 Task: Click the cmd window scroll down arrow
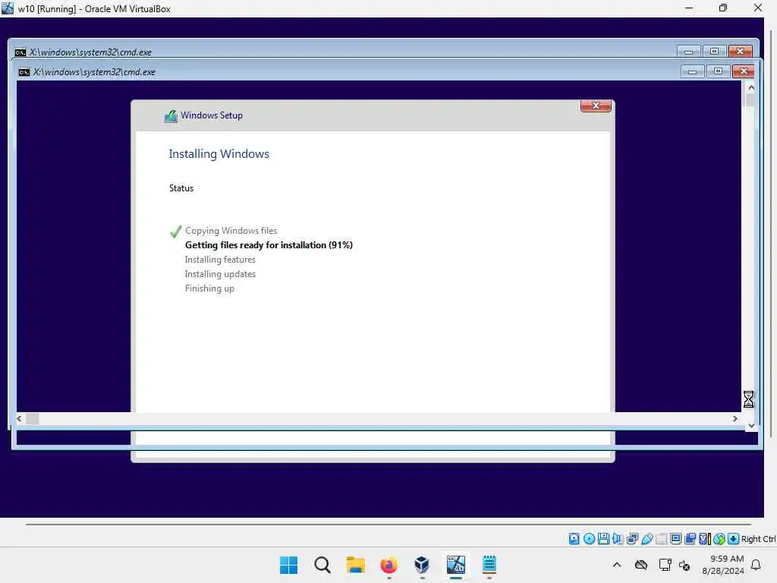pos(751,425)
